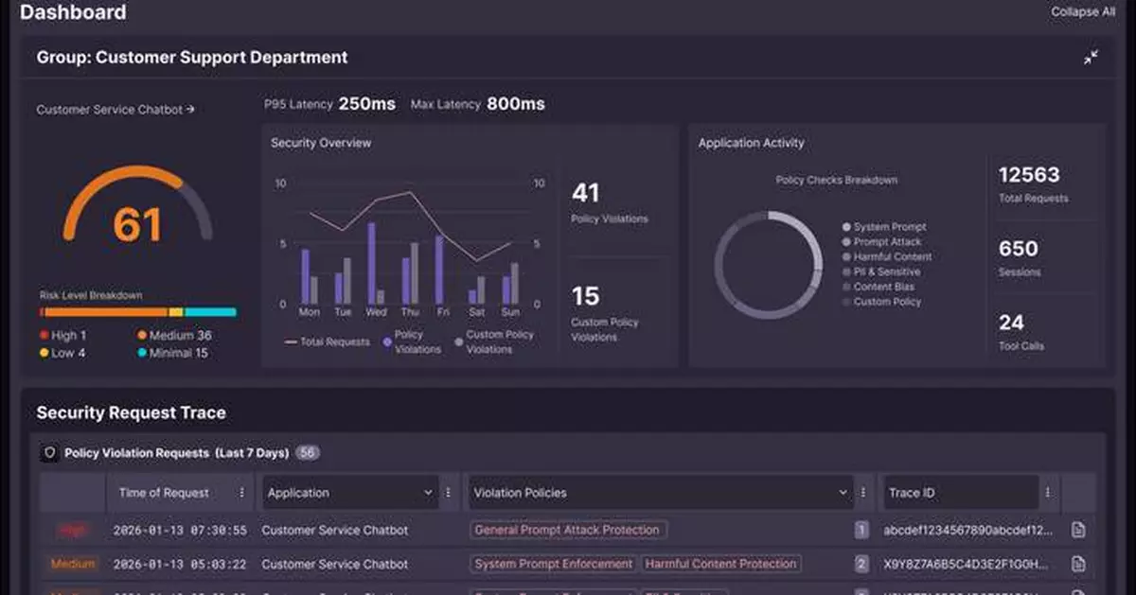
Task: Collapse all dashboard groups via Collapse All
Action: [x=1082, y=11]
